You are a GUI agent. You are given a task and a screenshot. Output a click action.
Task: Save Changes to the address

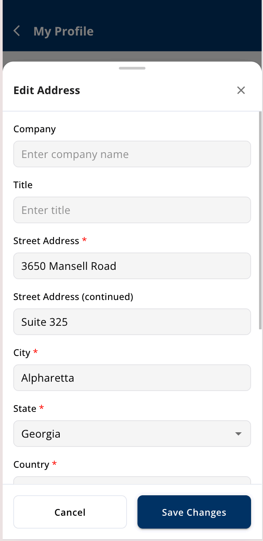click(194, 512)
